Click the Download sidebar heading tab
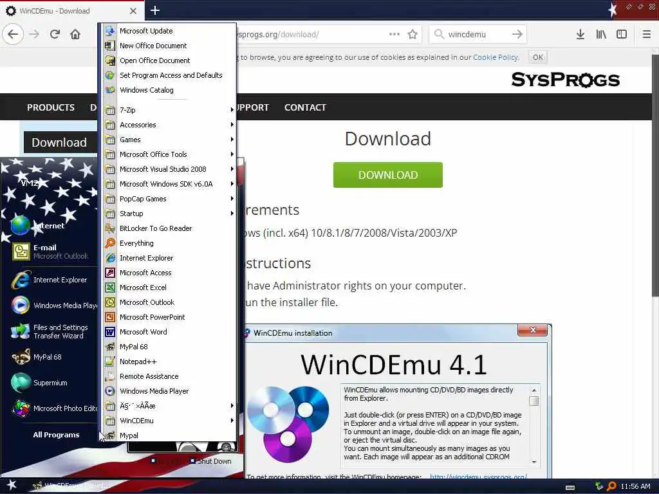This screenshot has width=659, height=494. (60, 142)
